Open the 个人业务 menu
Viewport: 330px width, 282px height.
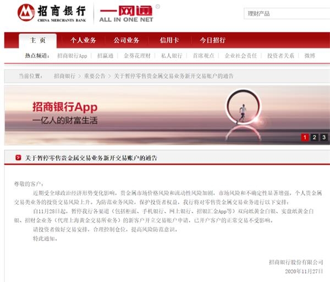tap(83, 40)
